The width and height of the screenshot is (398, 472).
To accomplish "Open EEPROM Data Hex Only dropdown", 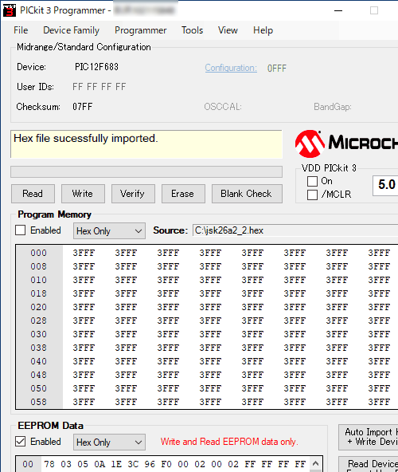I will click(x=109, y=442).
